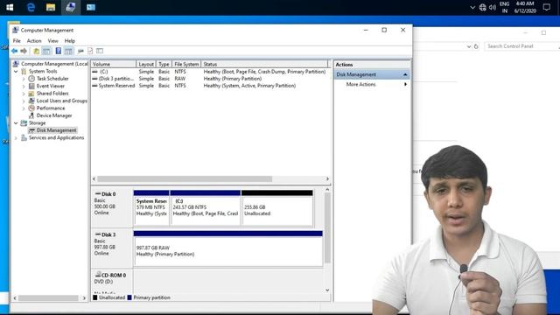Open More Actions submenu arrow
Screen dimensions: 560x315
click(x=405, y=84)
